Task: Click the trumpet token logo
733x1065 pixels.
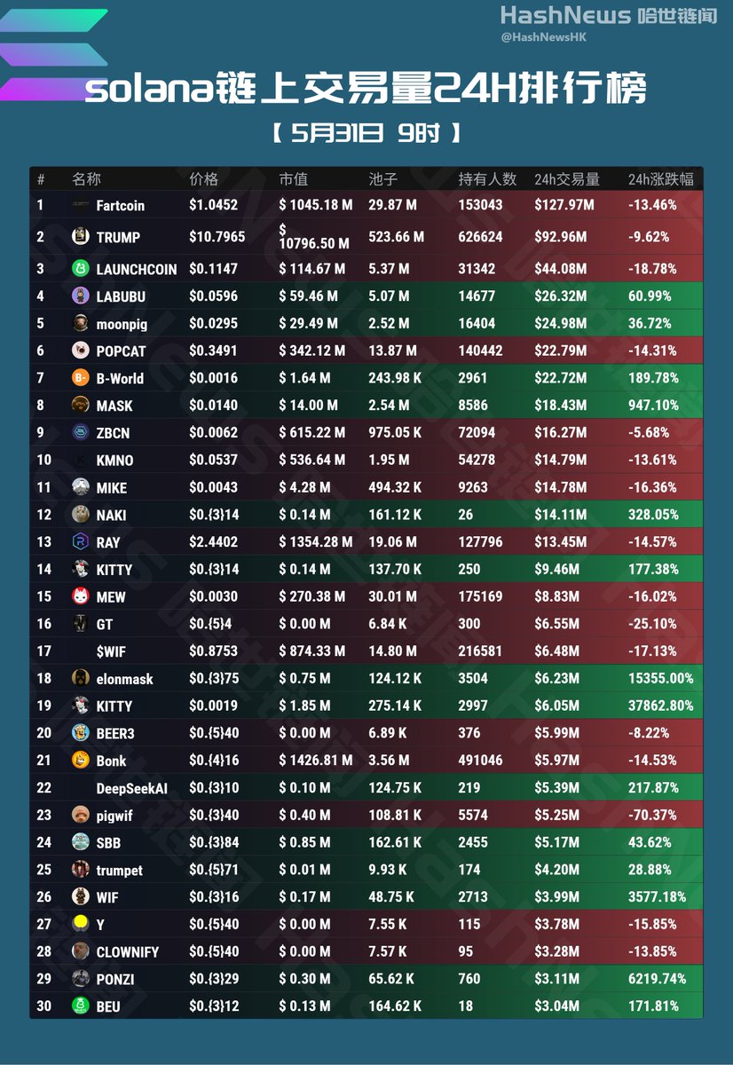Action: click(80, 870)
